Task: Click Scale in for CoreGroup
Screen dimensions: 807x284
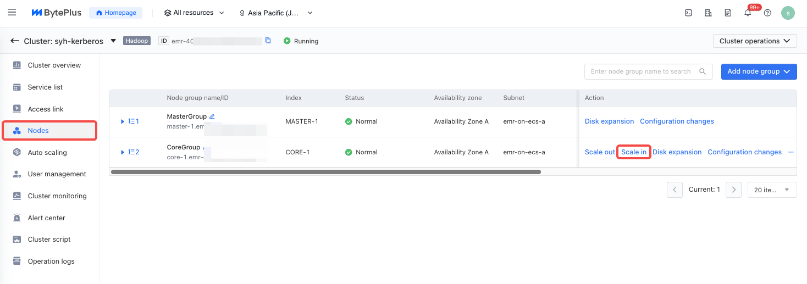Action: point(634,152)
